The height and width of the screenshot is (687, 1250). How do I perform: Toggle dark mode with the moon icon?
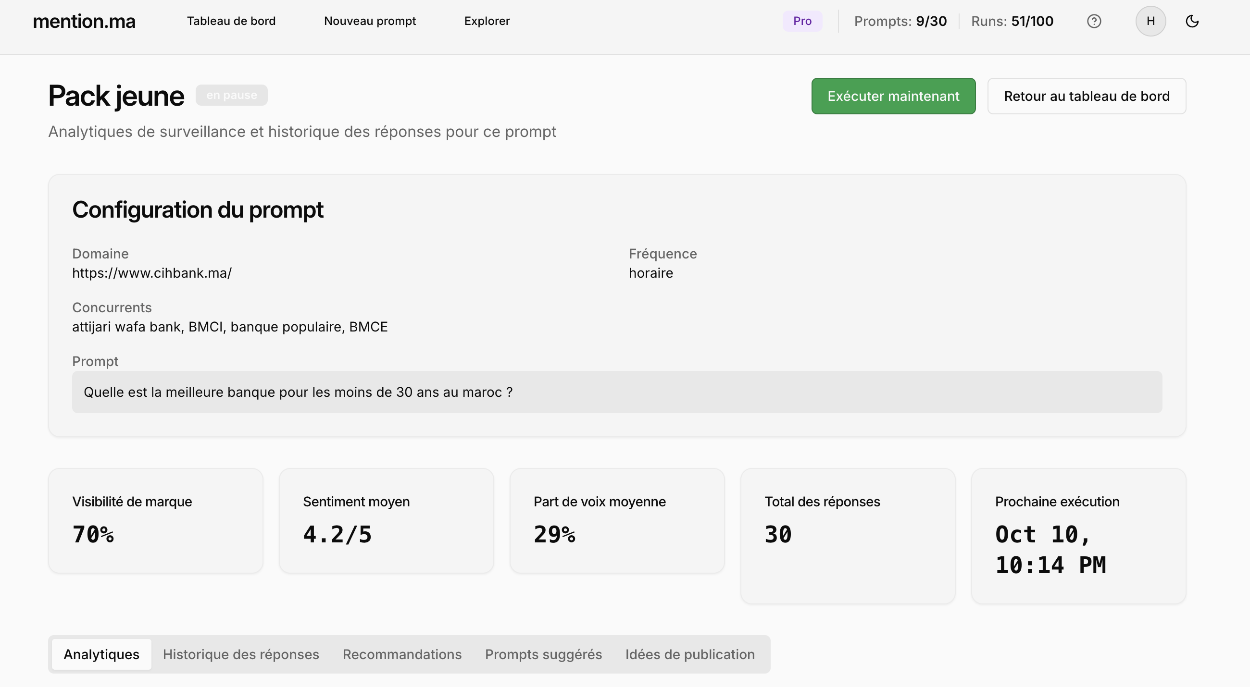1192,21
